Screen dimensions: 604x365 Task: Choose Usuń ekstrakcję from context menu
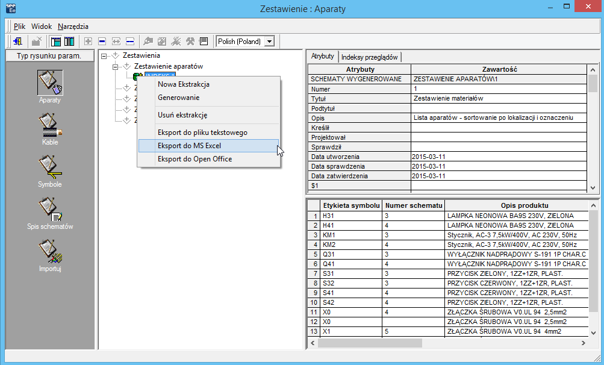[208, 115]
